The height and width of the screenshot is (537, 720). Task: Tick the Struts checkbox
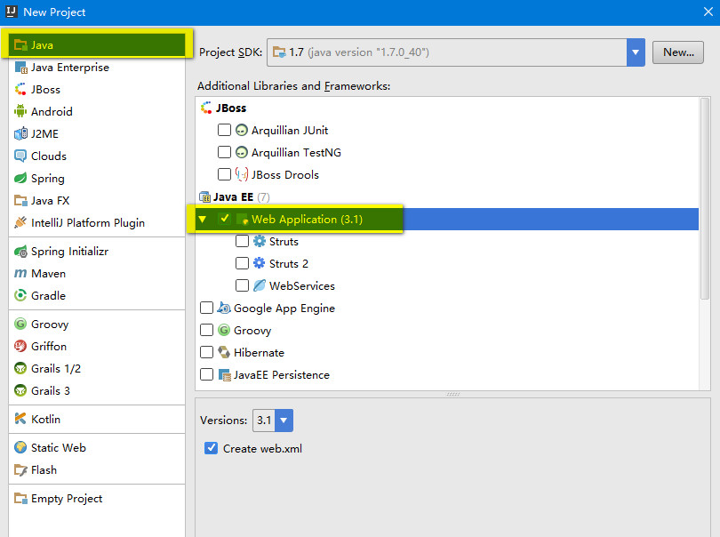(x=242, y=241)
